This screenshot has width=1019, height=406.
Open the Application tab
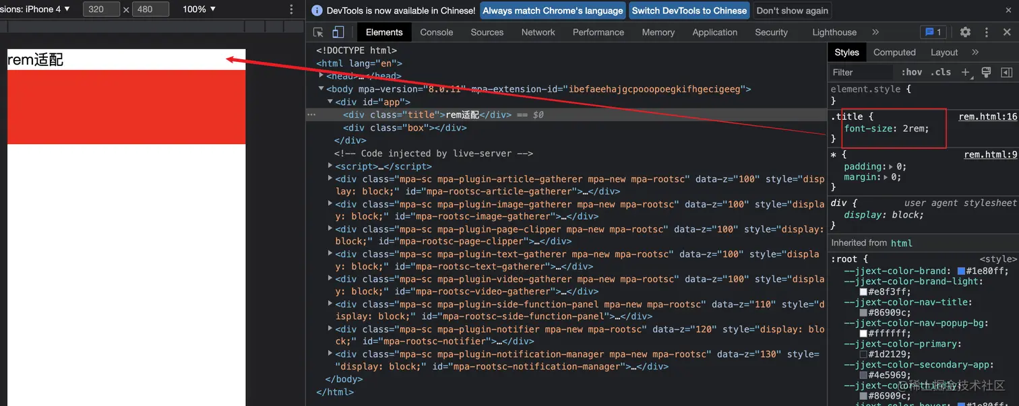click(715, 32)
